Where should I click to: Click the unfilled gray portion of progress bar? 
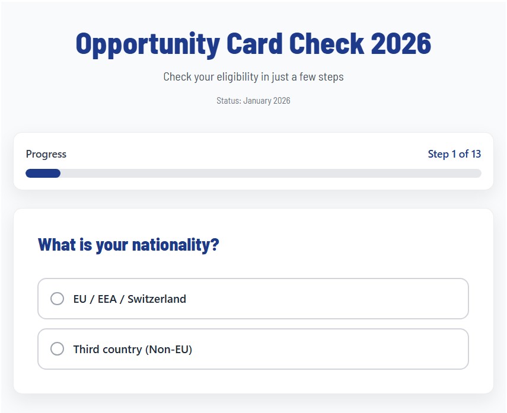pyautogui.click(x=267, y=173)
